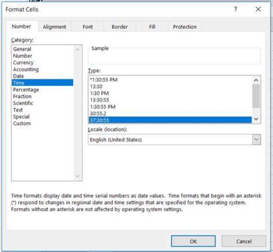Click the help question mark icon

point(235,9)
